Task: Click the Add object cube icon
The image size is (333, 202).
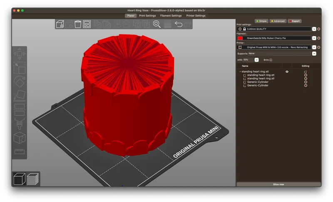Action: pyautogui.click(x=60, y=24)
